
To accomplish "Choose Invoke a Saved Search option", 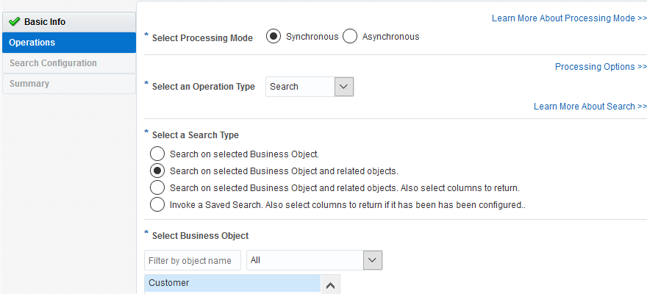I will tap(157, 204).
